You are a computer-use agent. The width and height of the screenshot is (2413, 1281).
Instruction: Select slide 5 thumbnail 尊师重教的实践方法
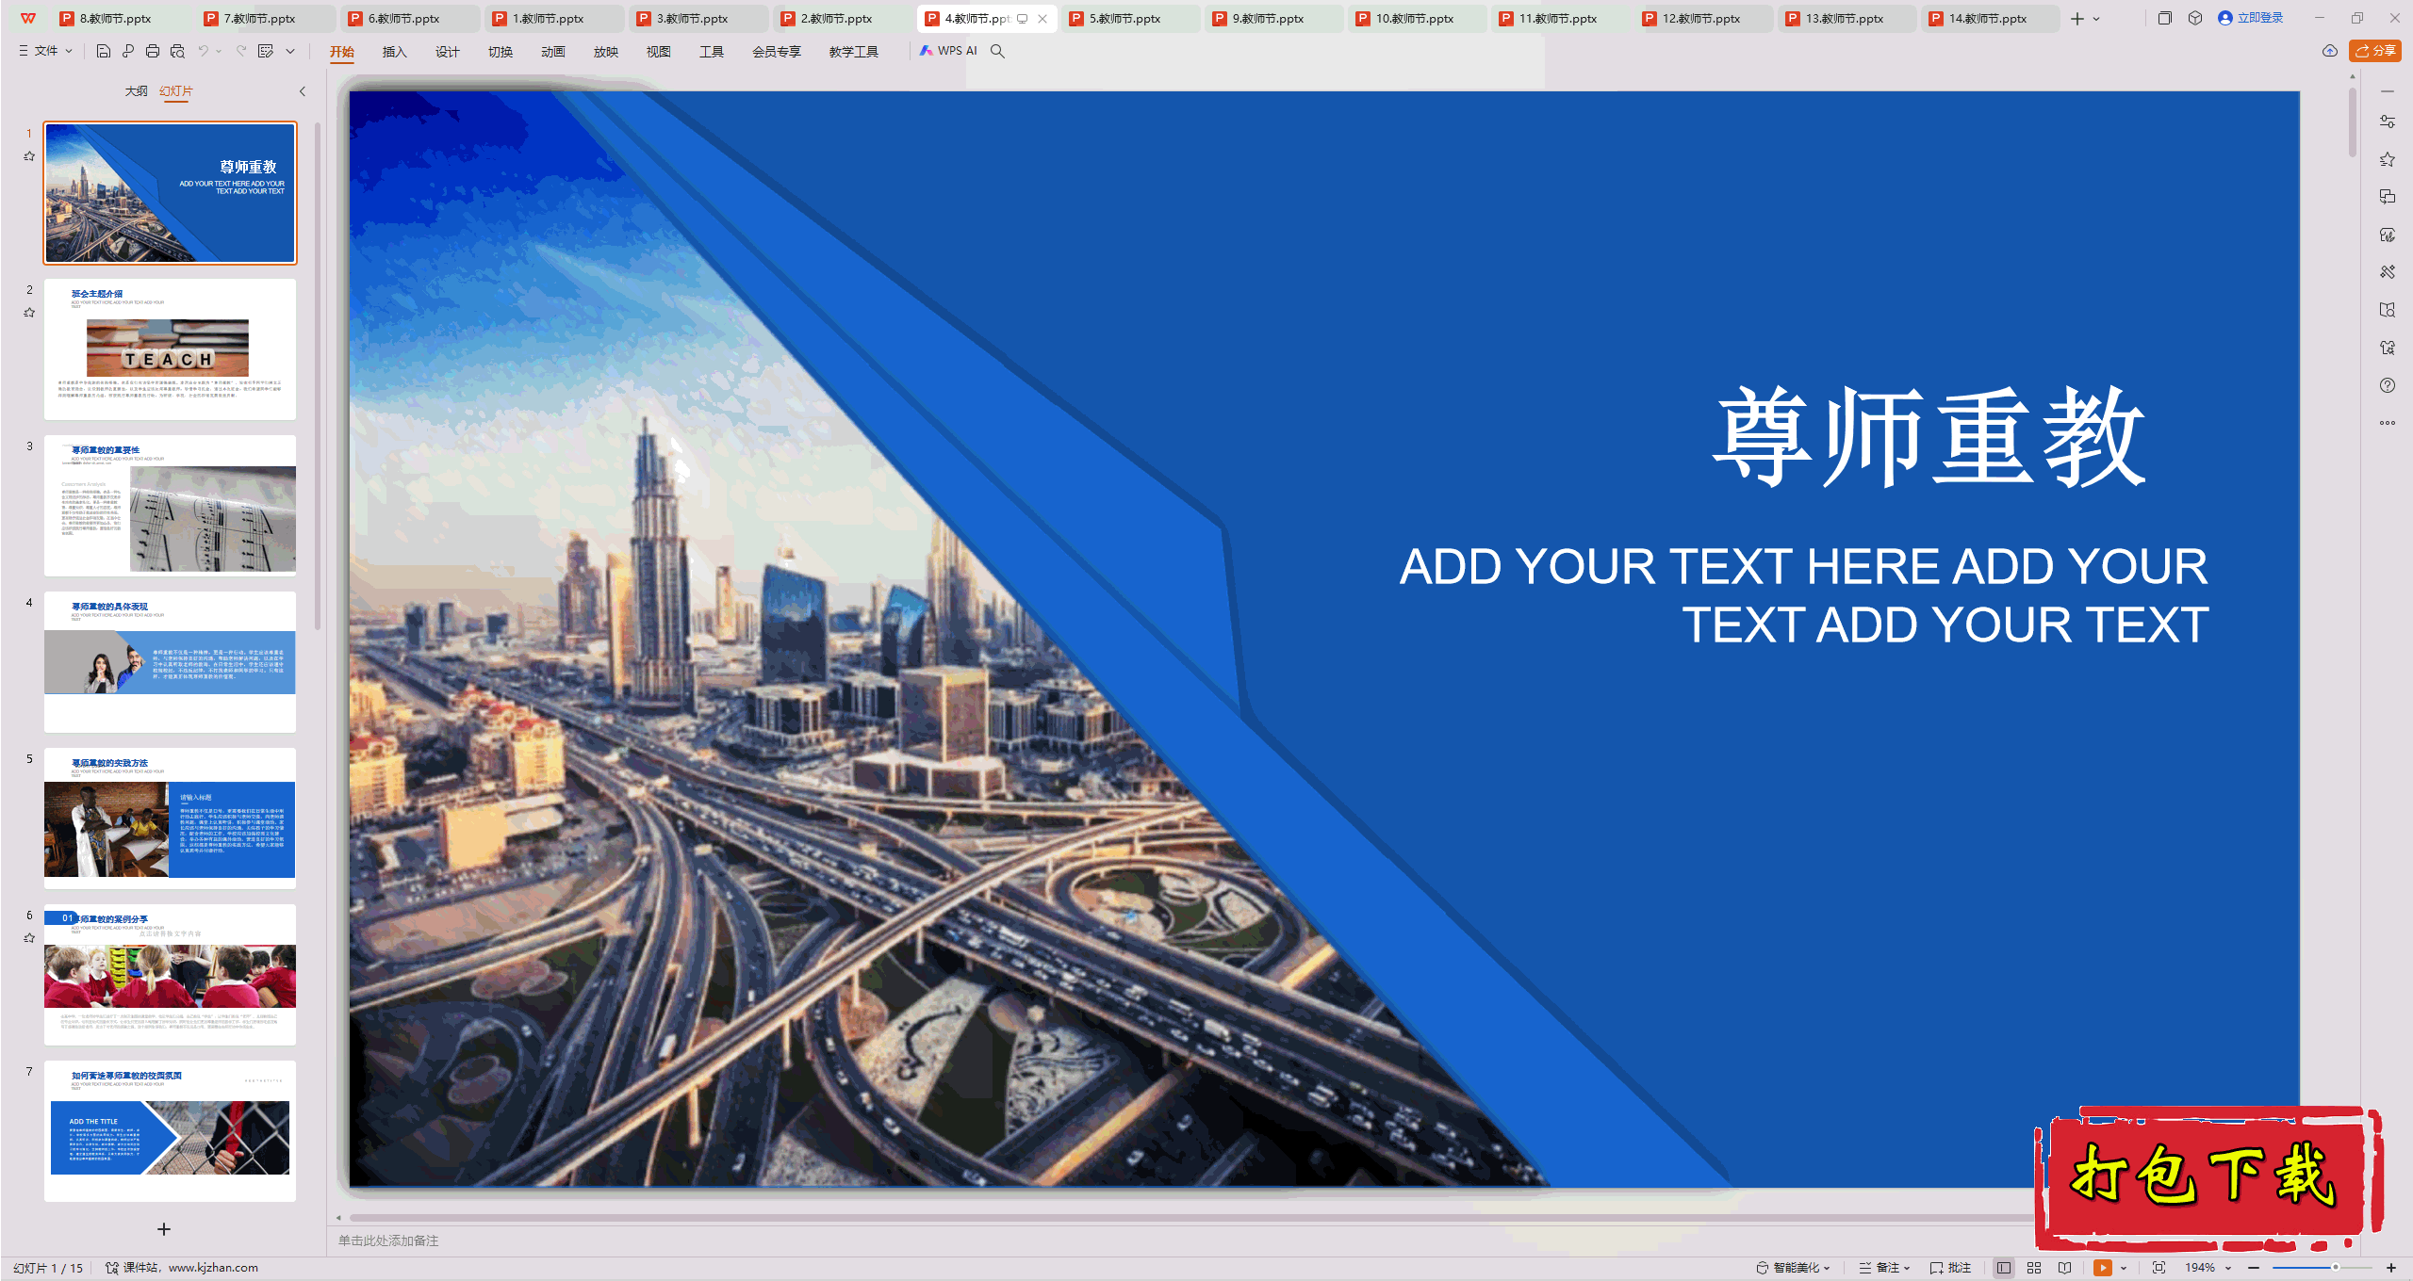[170, 819]
